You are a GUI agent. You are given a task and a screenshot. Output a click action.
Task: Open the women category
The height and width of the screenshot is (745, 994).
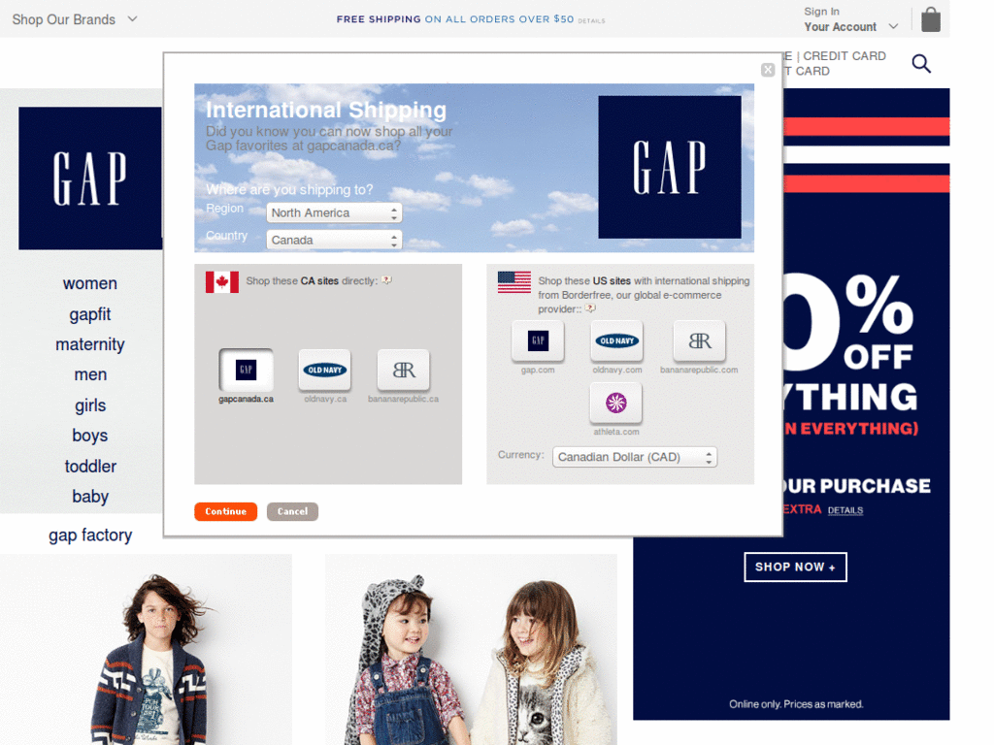click(90, 283)
